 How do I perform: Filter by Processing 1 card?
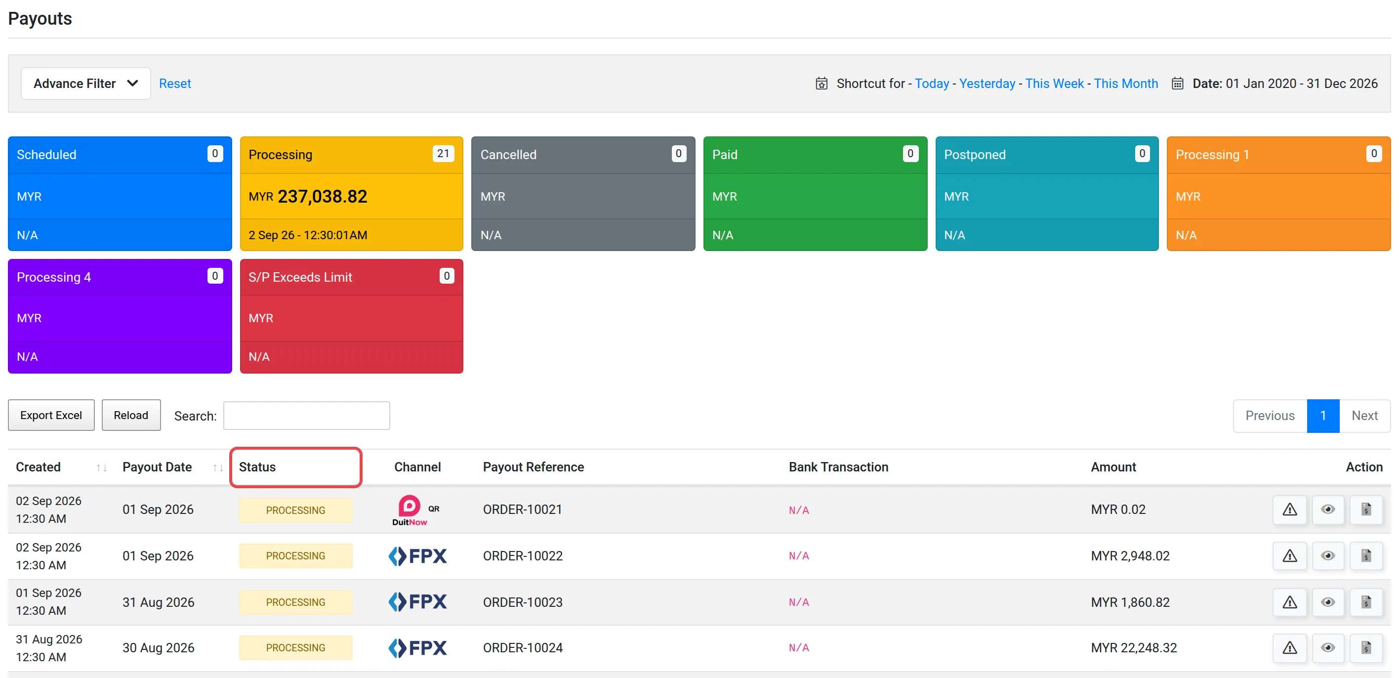[1278, 193]
